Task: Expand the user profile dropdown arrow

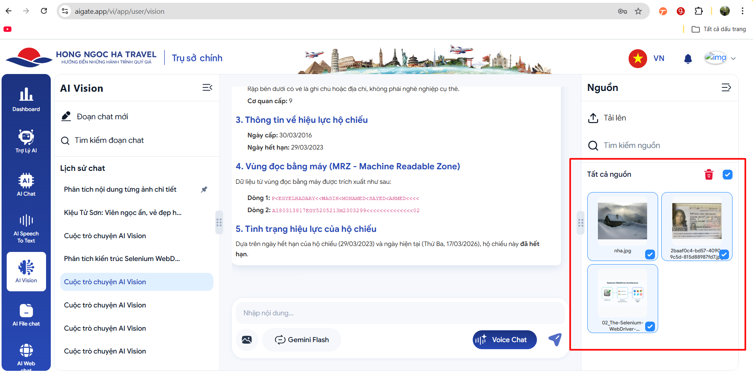Action: 733,59
